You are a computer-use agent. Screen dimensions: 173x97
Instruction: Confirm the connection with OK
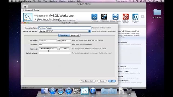point(112,81)
